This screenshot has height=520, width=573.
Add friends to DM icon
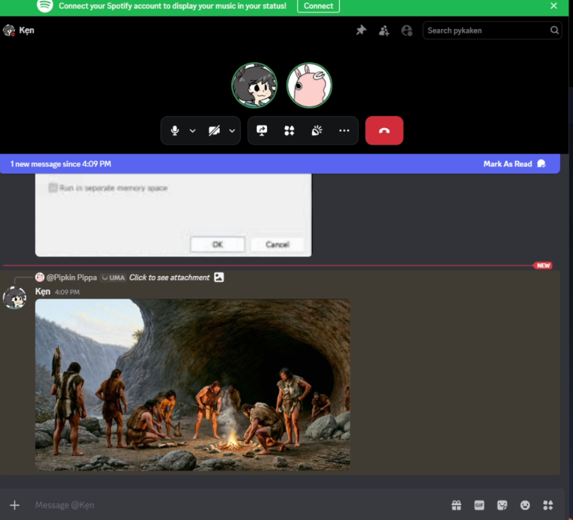[x=384, y=30]
